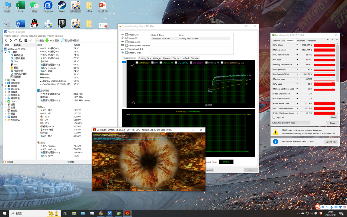Click GPU-Z screenshot camera icon

tap(327, 40)
